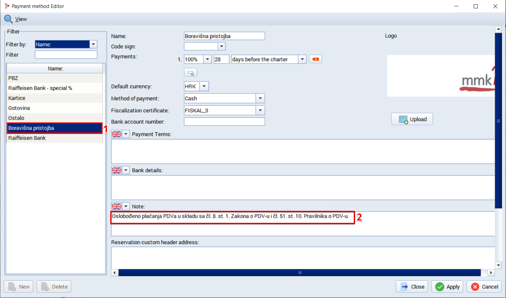The height and width of the screenshot is (298, 506).
Task: Expand the Code sign dropdown
Action: [x=222, y=47]
